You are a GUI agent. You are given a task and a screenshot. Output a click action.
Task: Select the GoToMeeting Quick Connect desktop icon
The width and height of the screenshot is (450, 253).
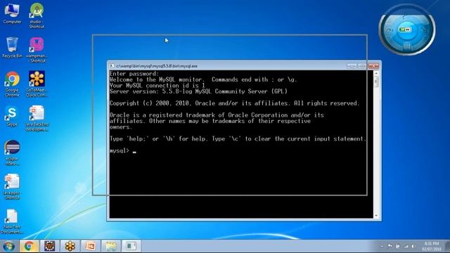click(37, 84)
